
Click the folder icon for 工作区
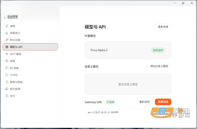click(7, 75)
